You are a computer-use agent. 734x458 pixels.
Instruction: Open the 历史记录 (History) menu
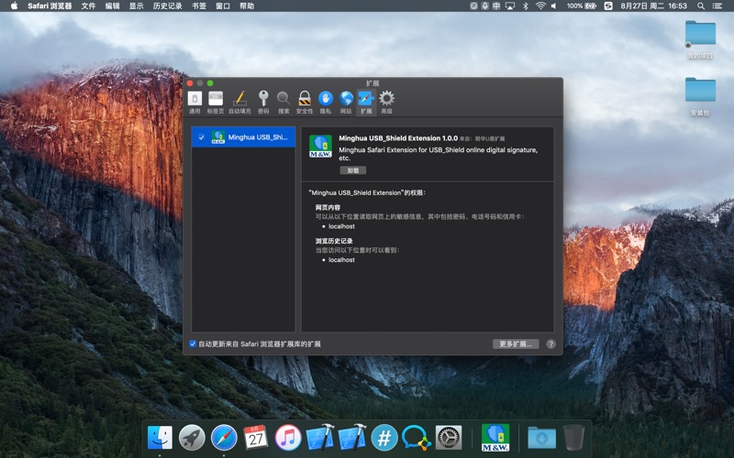[x=167, y=5]
